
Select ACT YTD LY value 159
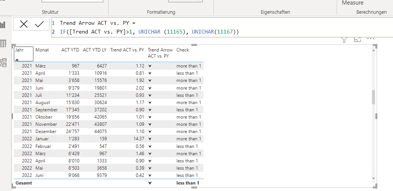pos(103,139)
